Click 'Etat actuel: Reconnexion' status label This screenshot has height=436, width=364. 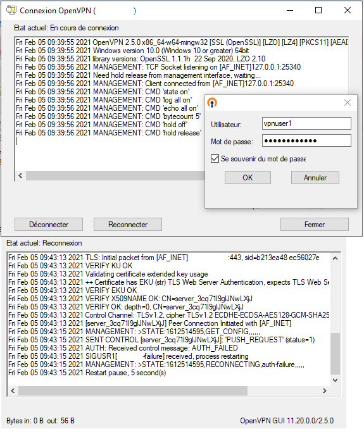point(44,244)
